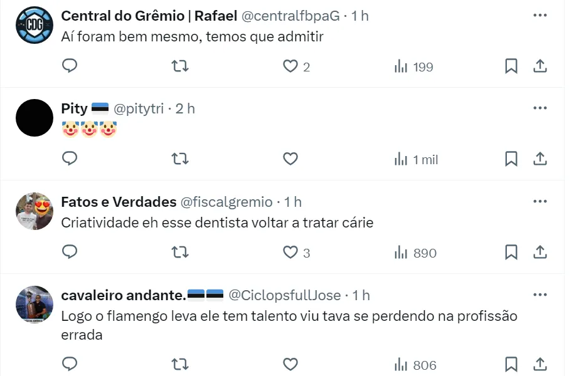Reply to Central do Grêmio's tweet

click(x=70, y=66)
